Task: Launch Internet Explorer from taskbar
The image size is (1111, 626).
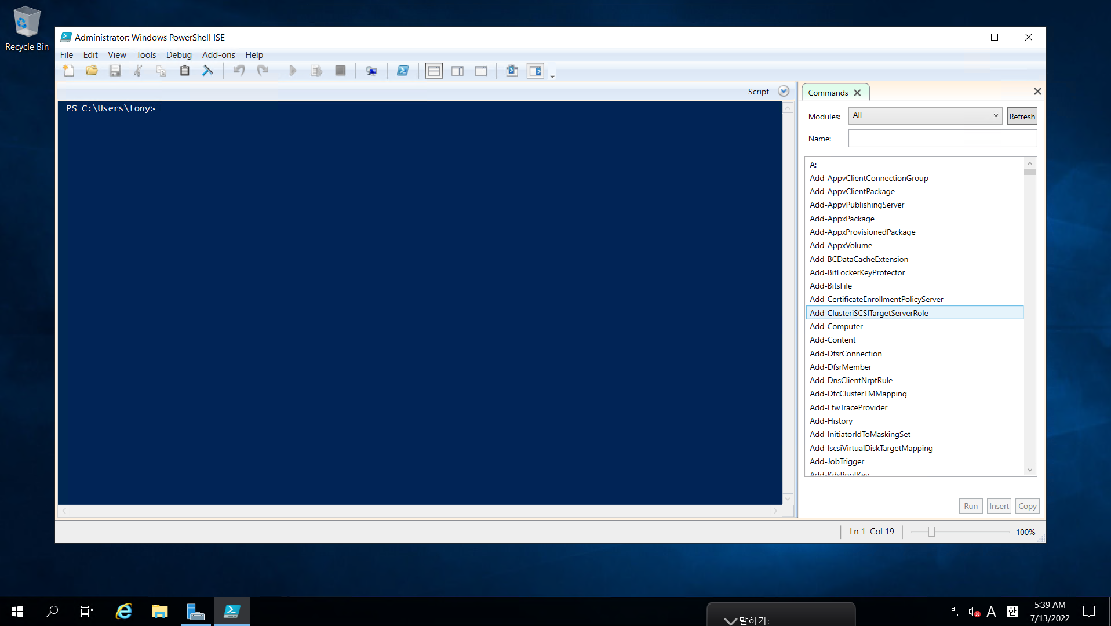Action: [x=123, y=611]
